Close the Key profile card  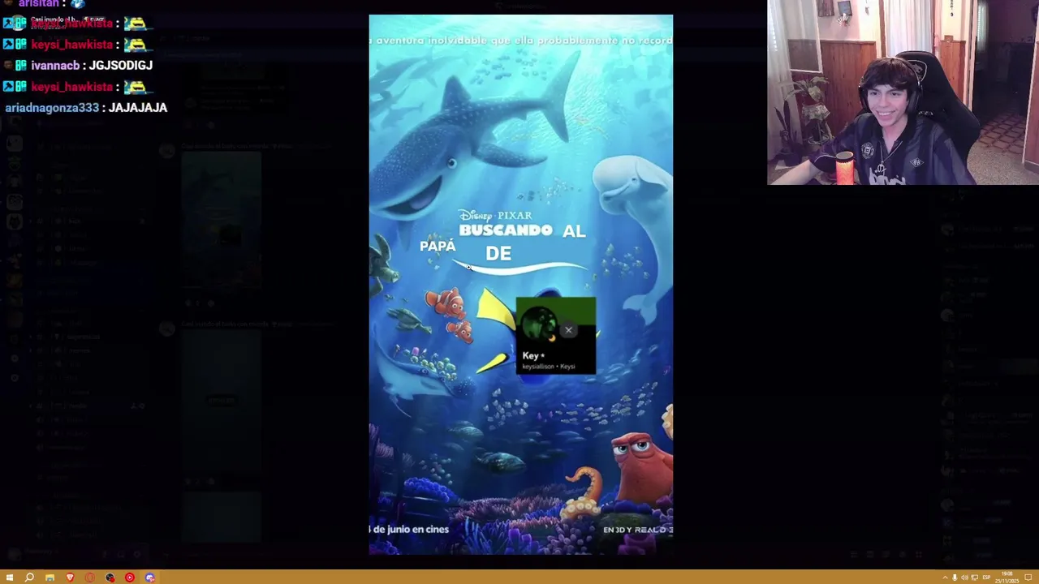pos(568,330)
